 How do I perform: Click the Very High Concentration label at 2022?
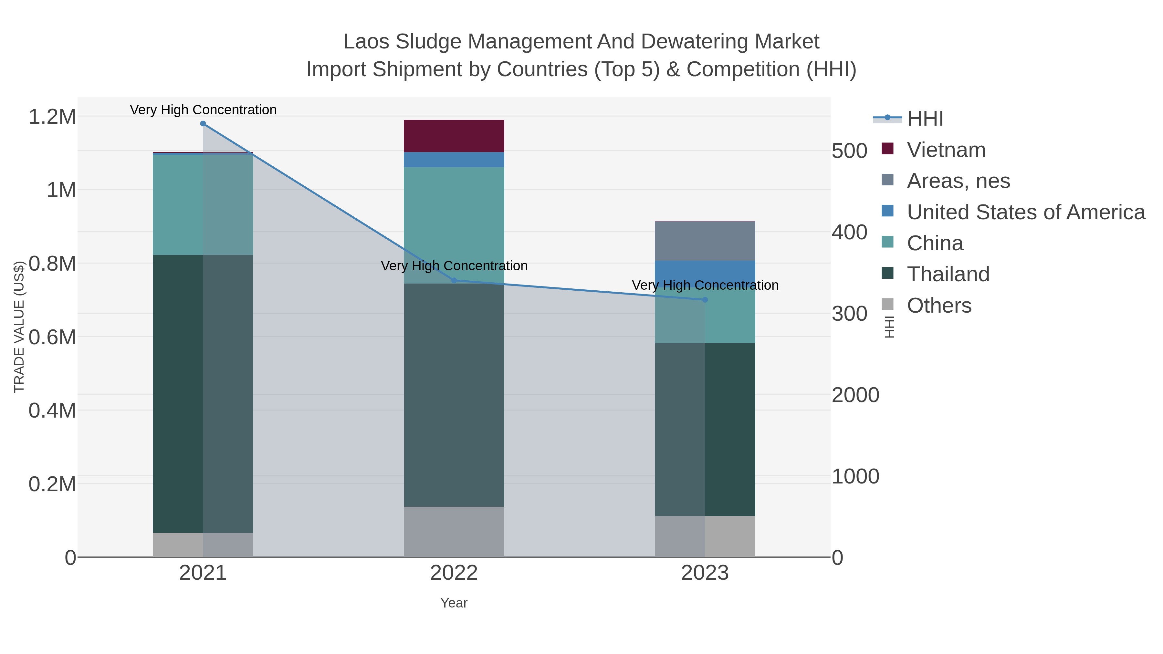pos(454,266)
